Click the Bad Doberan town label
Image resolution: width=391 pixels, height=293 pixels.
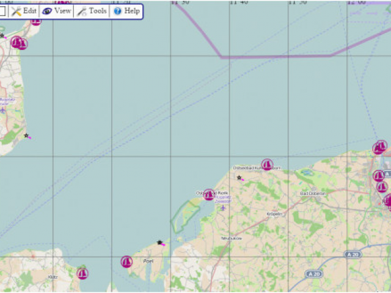(x=313, y=194)
